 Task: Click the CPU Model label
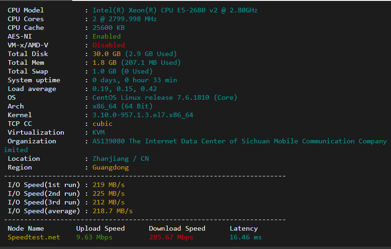coord(26,10)
